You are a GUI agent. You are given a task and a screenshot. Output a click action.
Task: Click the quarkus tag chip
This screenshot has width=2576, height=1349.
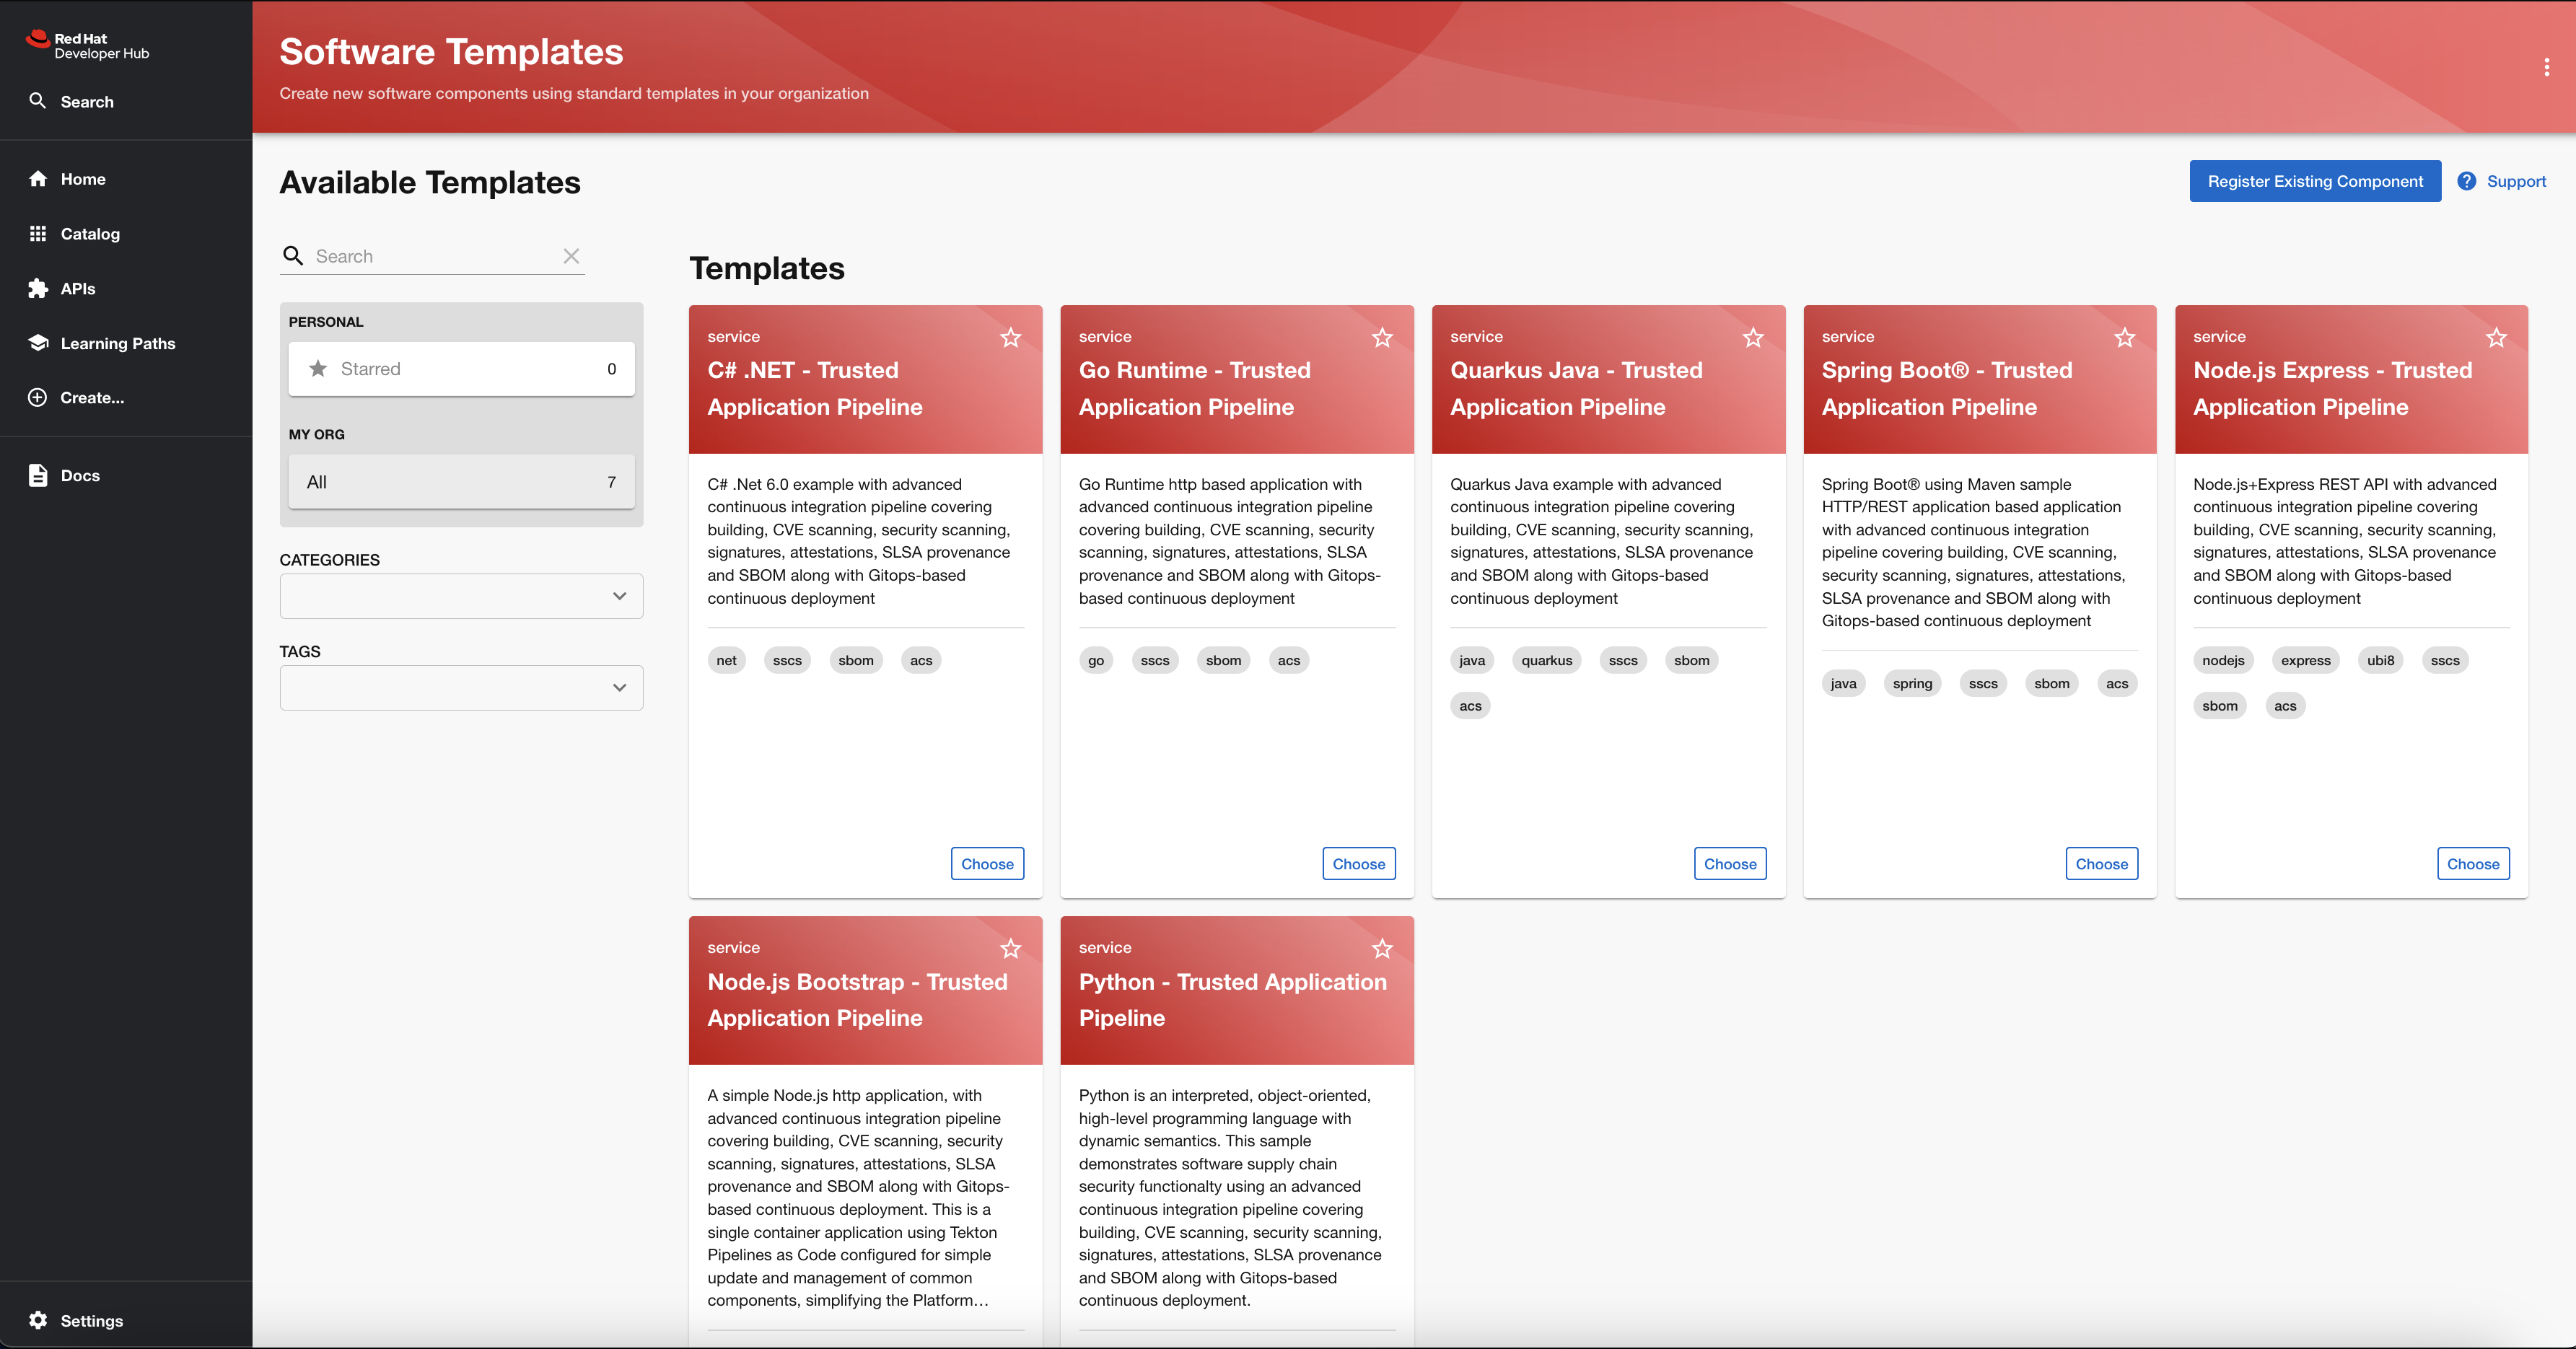pyautogui.click(x=1546, y=660)
